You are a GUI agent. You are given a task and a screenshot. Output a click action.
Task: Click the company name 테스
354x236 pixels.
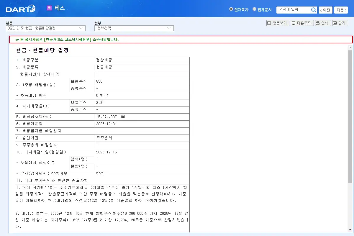pos(60,8)
